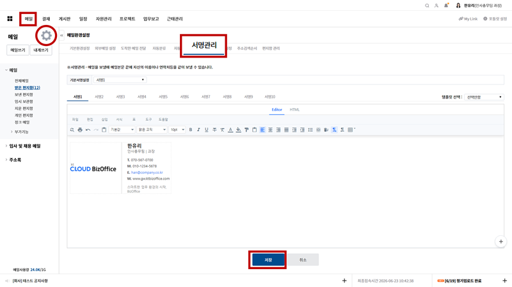The image size is (512, 287).
Task: Toggle right-to-left paragraph direction
Action: (342, 130)
